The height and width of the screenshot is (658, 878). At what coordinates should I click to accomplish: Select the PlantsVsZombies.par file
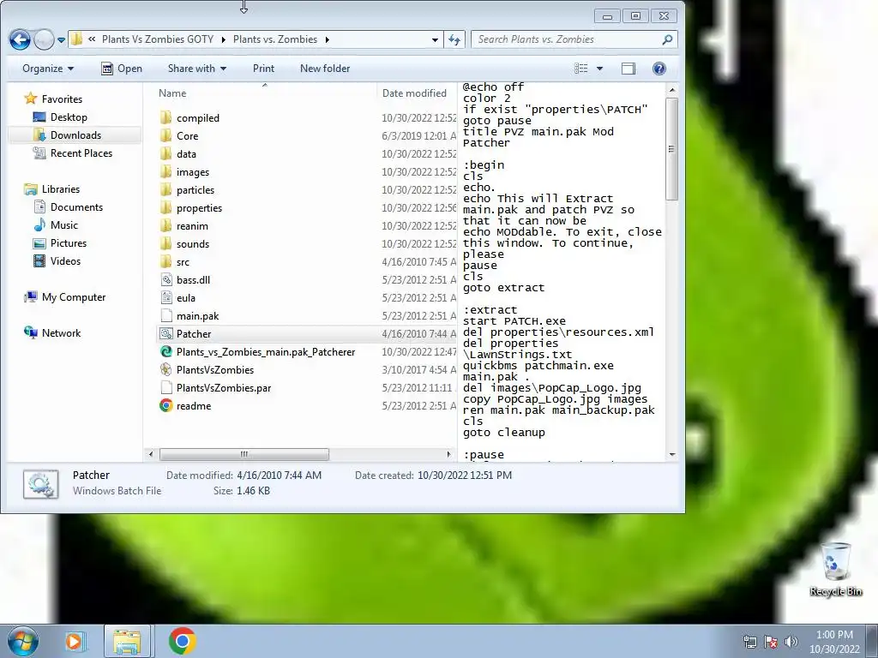(224, 388)
